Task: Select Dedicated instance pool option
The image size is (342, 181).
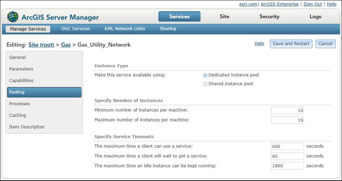Action: click(205, 75)
